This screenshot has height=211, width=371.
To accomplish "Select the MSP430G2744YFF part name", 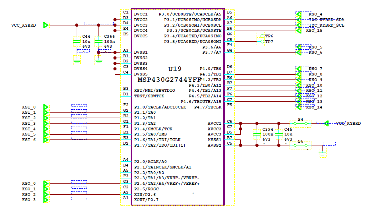I will (x=169, y=80).
